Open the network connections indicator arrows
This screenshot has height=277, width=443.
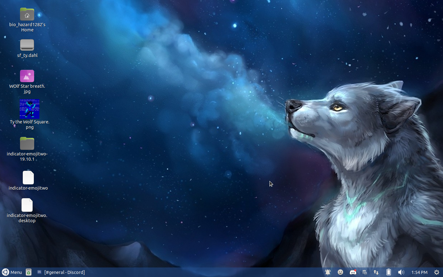tap(376, 272)
